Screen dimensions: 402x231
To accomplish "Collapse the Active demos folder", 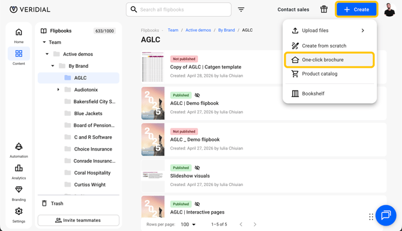I will pos(47,54).
